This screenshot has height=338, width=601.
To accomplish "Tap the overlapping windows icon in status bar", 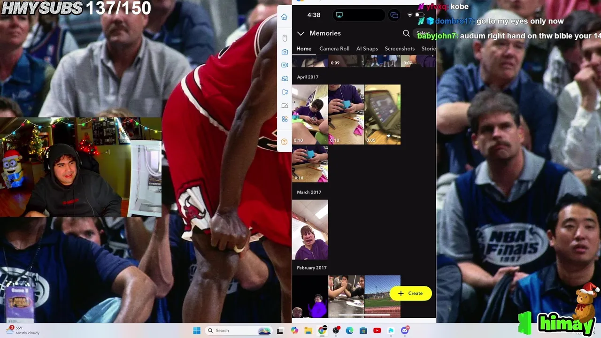I will [394, 15].
